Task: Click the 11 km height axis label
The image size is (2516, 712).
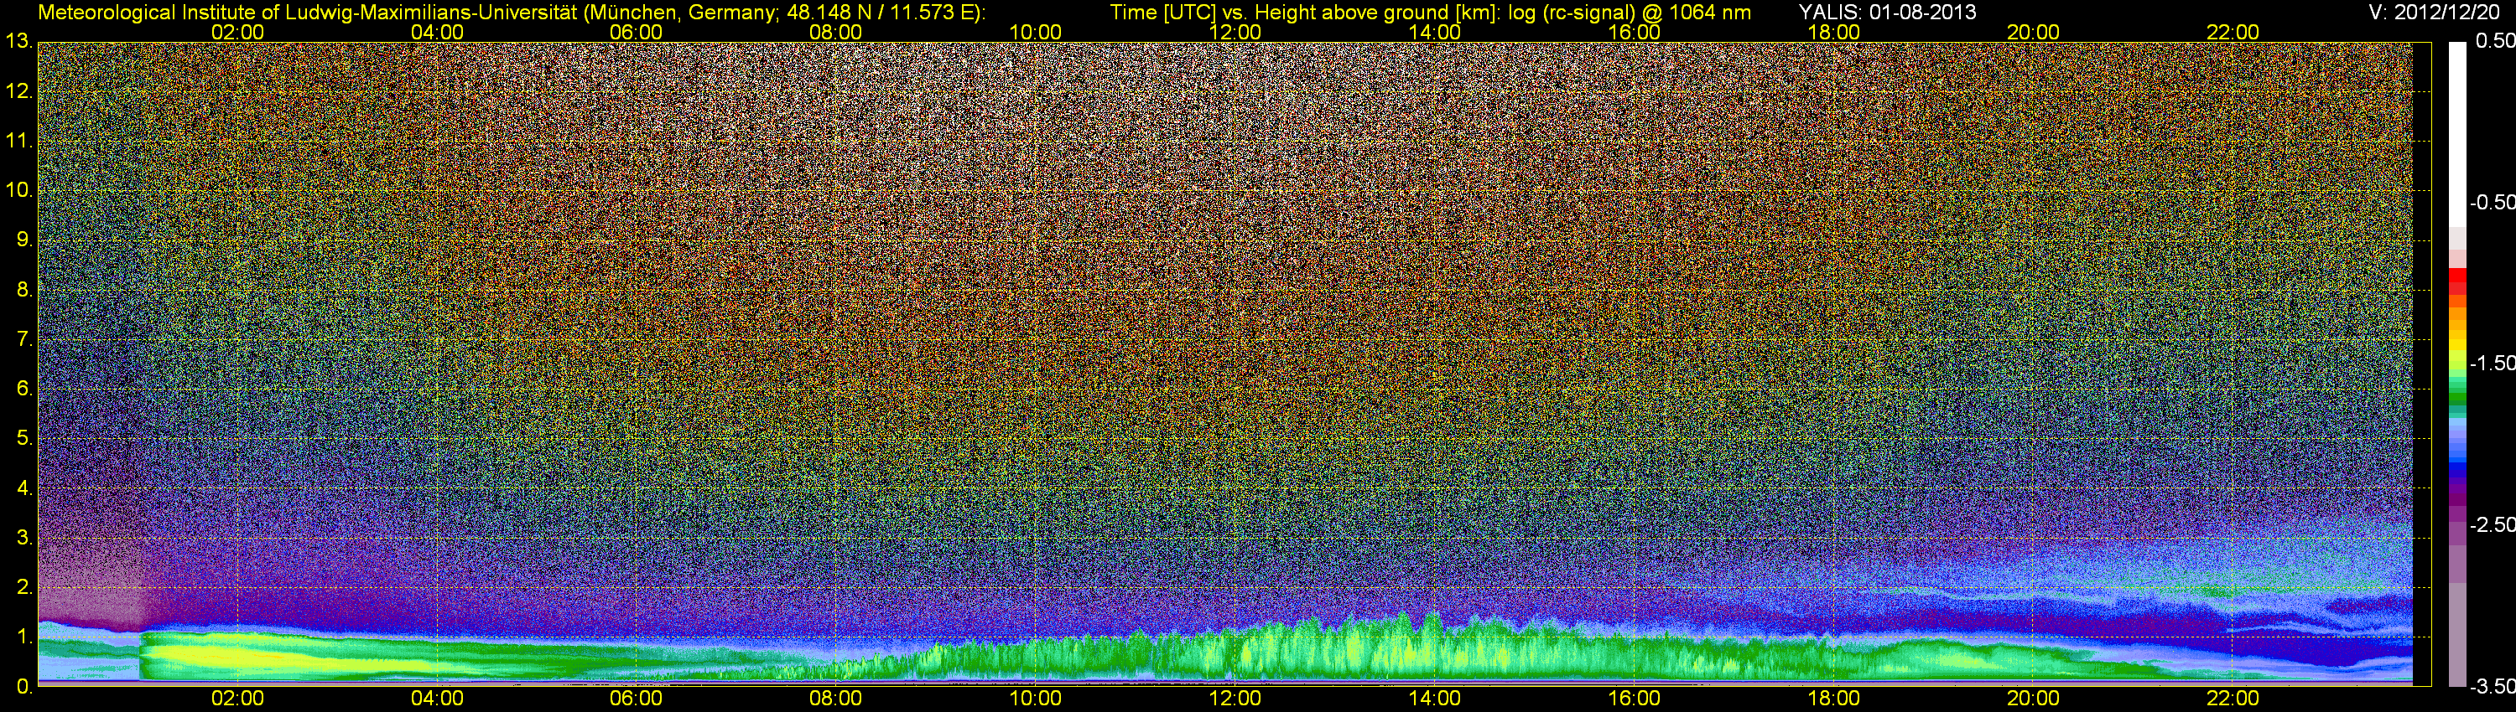Action: tap(18, 141)
